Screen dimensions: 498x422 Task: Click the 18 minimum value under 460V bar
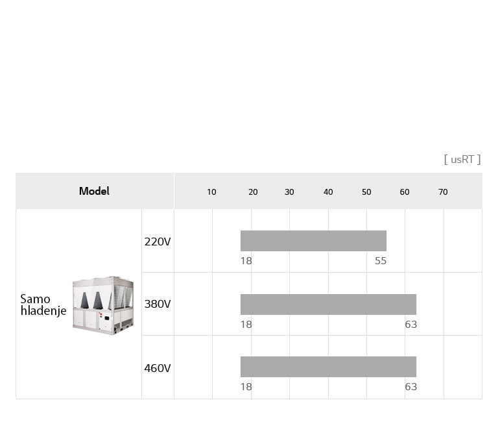pyautogui.click(x=246, y=387)
